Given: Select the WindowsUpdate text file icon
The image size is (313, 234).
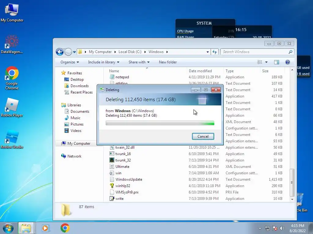Looking at the screenshot, I should 112,179.
